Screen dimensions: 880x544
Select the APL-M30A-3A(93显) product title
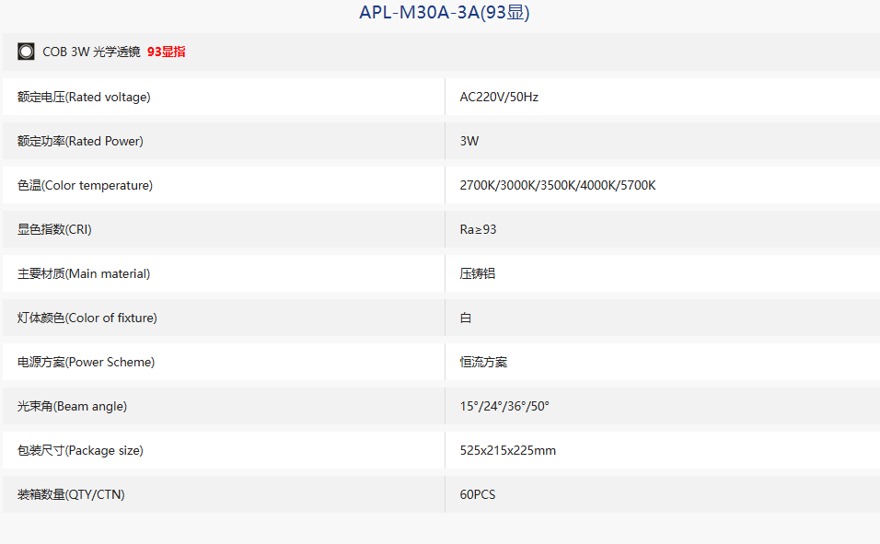tap(445, 12)
